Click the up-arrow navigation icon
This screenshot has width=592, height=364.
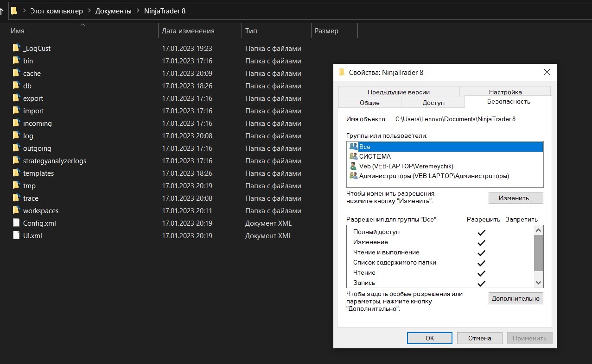[x=1, y=11]
